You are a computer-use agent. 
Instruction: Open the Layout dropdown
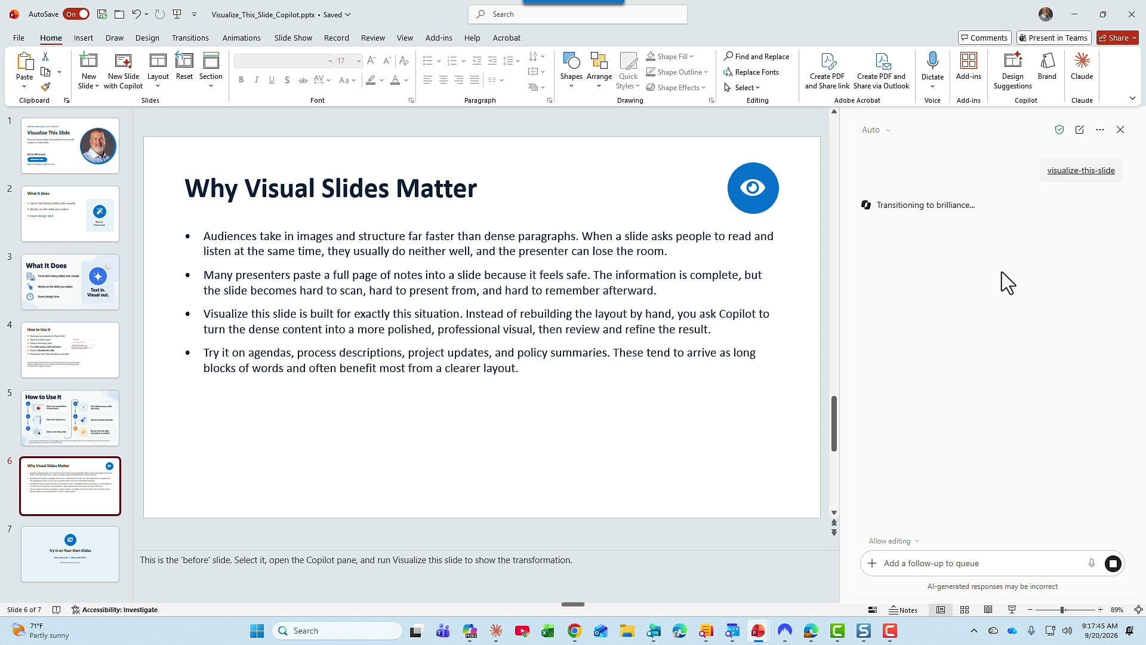[x=158, y=70]
